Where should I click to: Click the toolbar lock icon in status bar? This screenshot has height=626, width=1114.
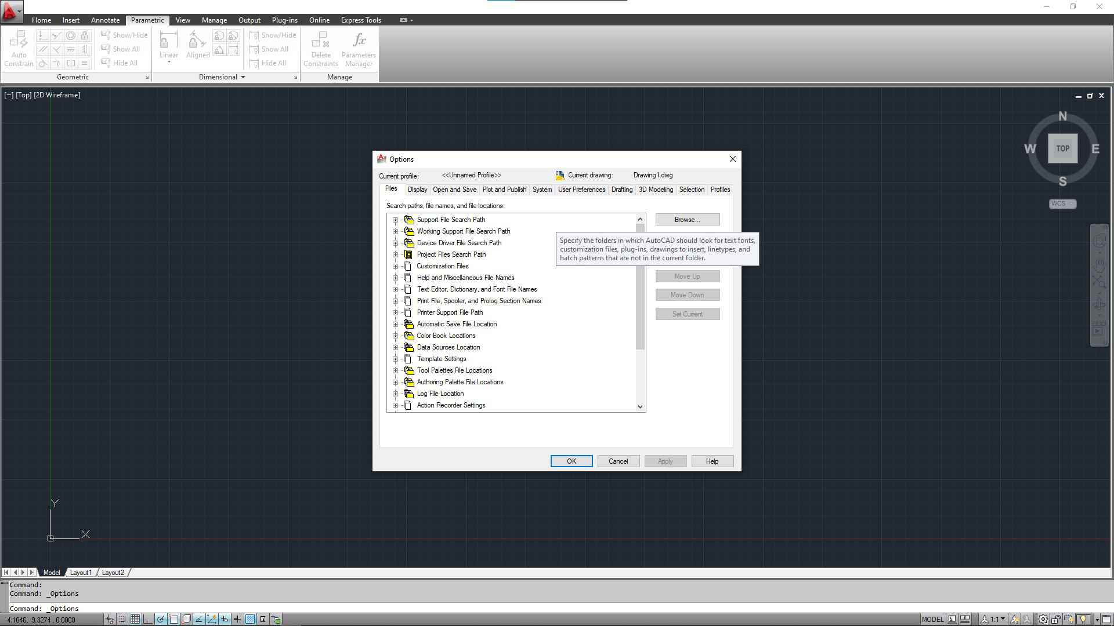[1055, 620]
